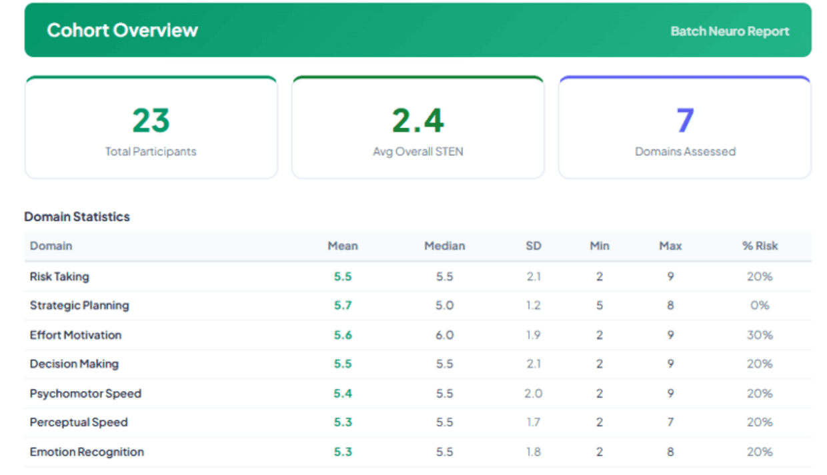Select the Decision Making row label

(x=74, y=364)
